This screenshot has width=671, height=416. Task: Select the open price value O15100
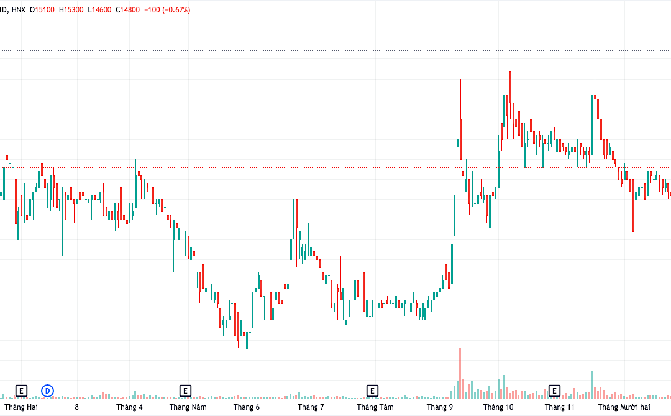[42, 10]
